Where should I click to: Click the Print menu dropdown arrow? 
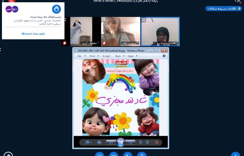click(98, 56)
